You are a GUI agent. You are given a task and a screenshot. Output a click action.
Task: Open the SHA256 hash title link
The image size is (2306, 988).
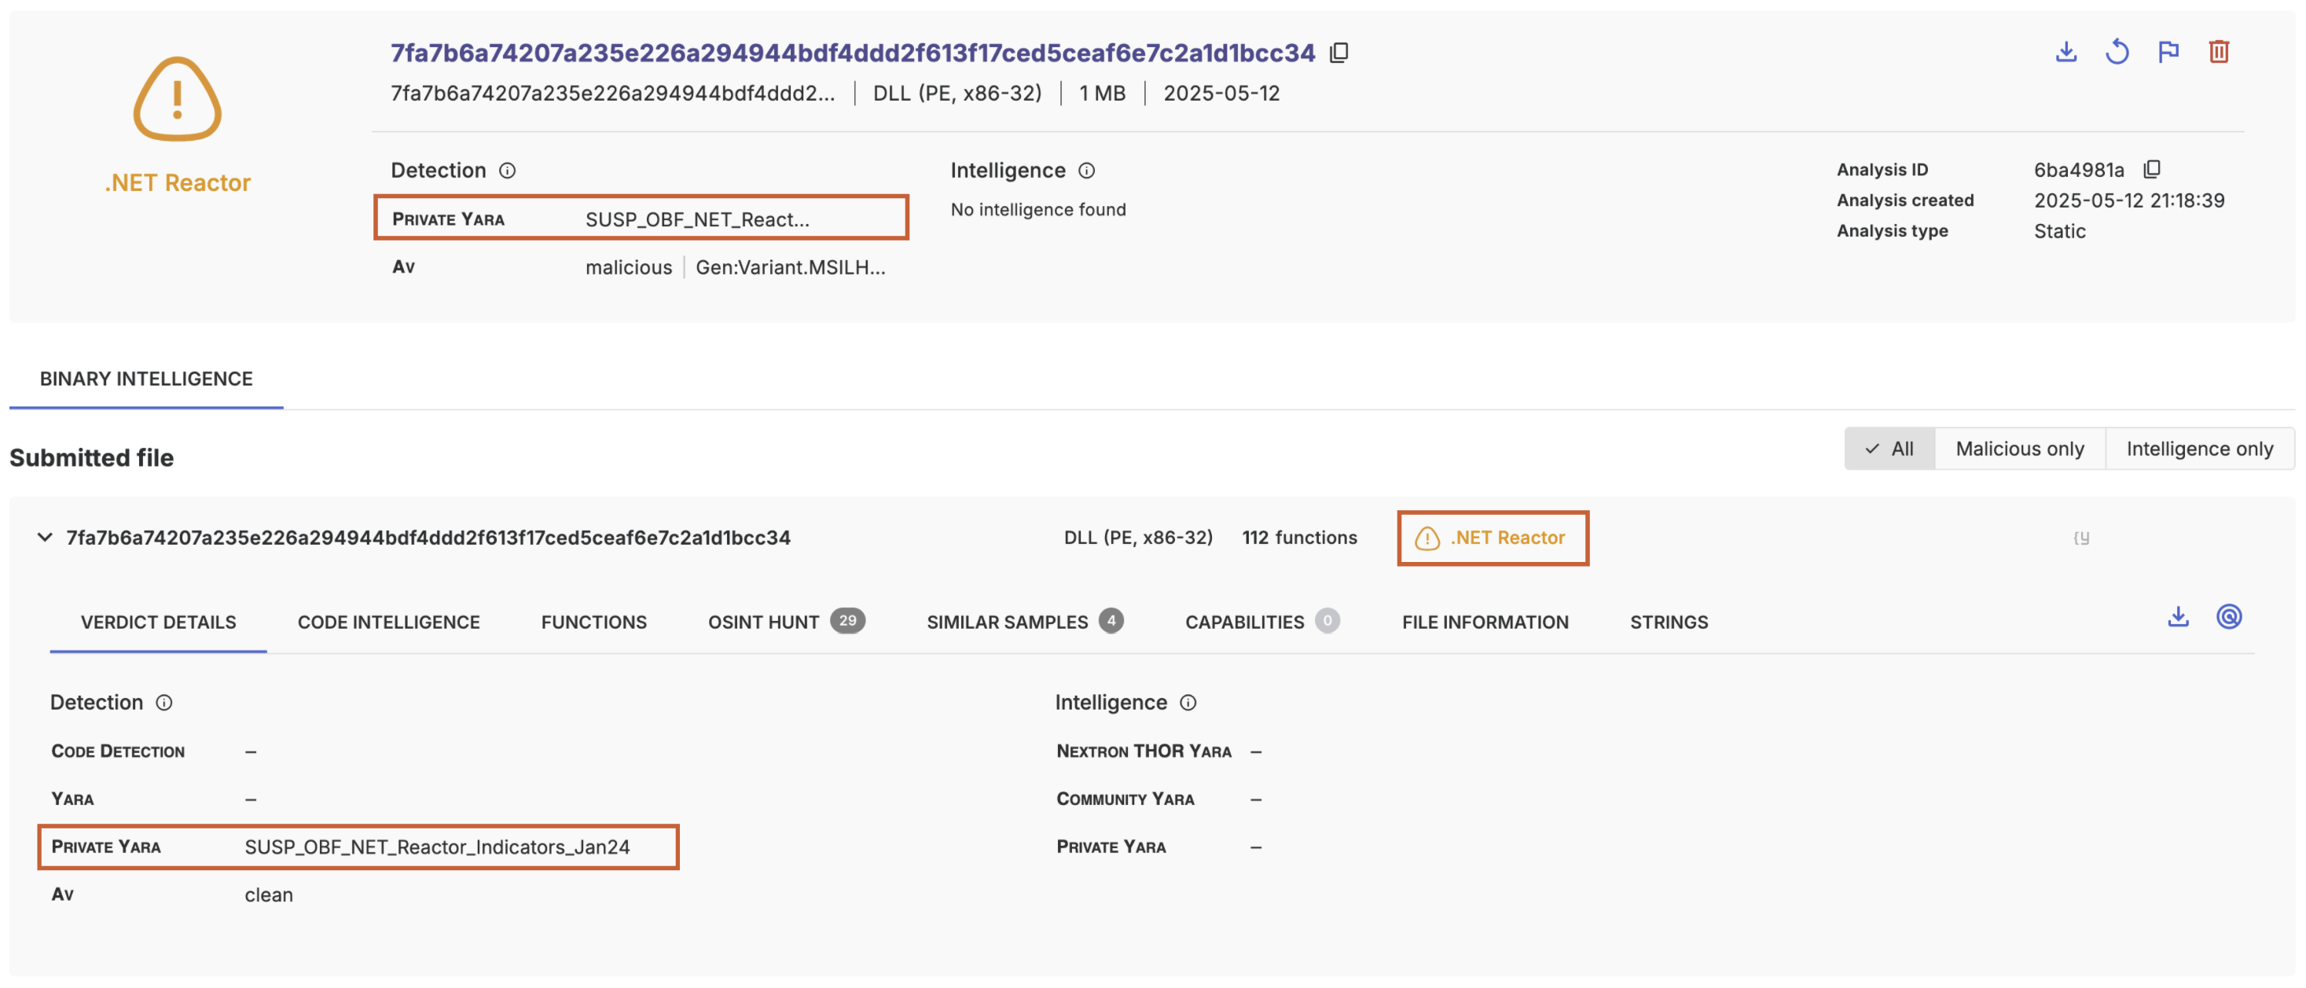[x=851, y=53]
